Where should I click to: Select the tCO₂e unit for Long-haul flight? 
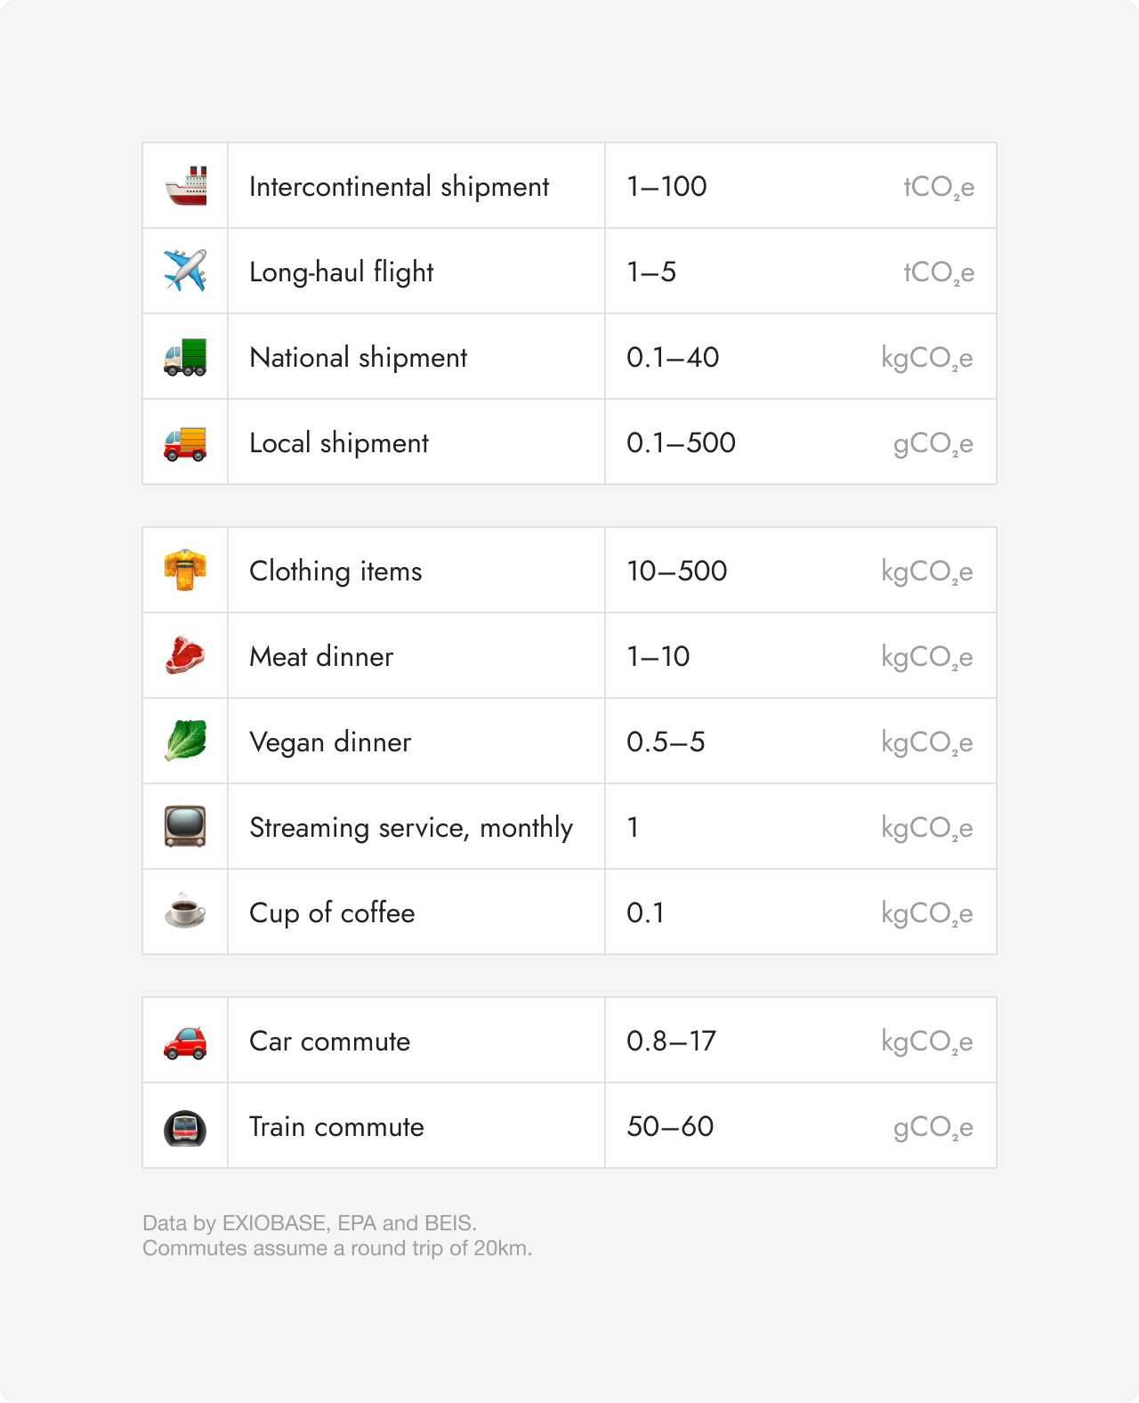point(938,272)
